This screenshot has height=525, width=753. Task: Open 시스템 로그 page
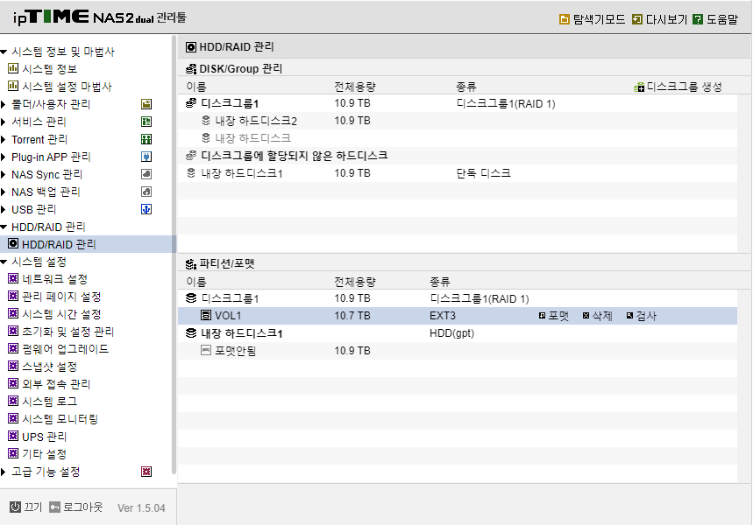click(49, 402)
